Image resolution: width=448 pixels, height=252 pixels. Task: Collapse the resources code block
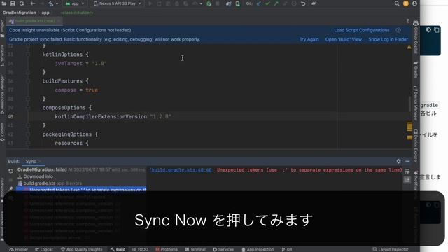coord(28,143)
